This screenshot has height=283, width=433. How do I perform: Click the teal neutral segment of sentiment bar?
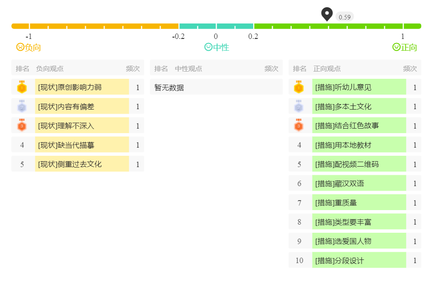tap(216, 26)
